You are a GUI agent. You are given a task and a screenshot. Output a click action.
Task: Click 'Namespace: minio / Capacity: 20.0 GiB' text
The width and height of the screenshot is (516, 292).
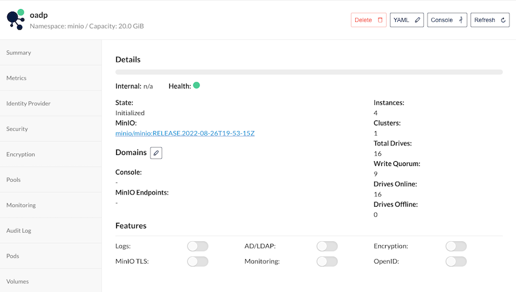click(87, 26)
